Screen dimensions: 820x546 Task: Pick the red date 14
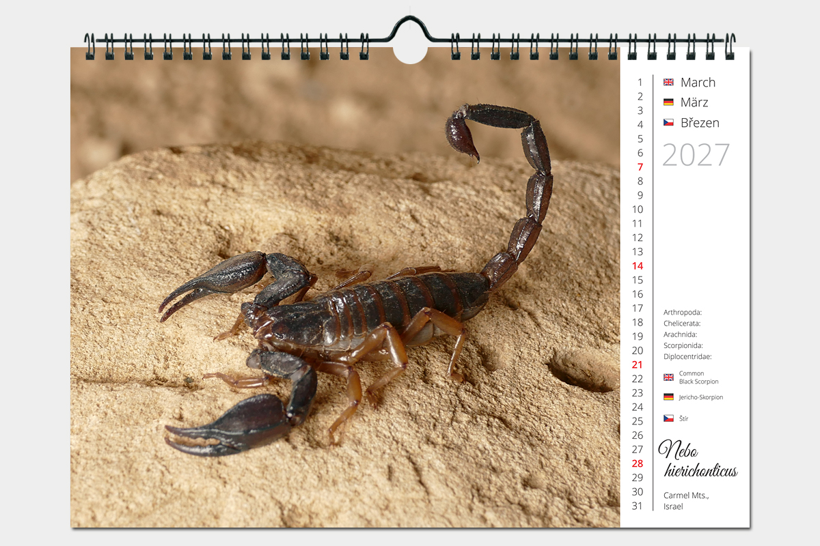click(638, 266)
